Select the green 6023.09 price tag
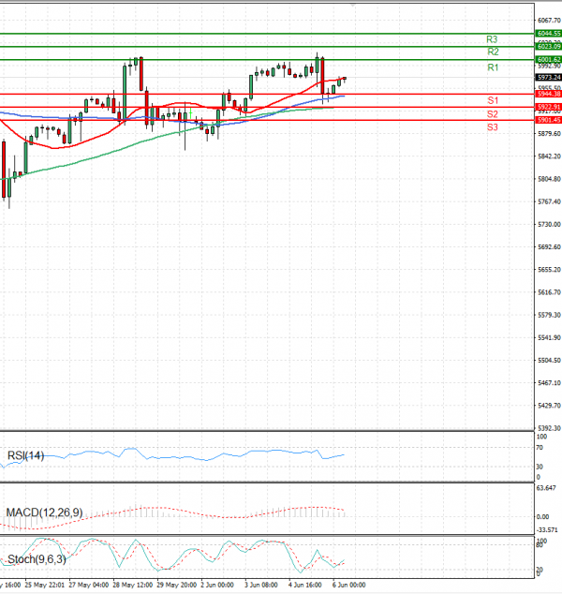The height and width of the screenshot is (594, 562). click(x=549, y=46)
